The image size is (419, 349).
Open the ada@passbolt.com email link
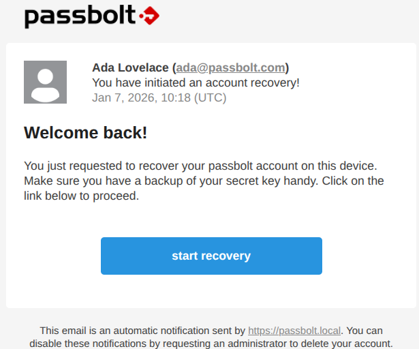coord(230,67)
